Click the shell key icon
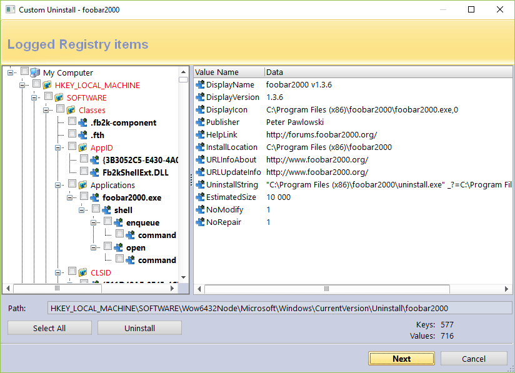This screenshot has height=373, width=515. click(106, 210)
